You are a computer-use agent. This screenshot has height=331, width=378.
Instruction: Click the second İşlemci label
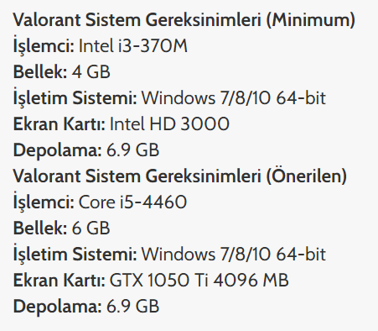coord(44,202)
